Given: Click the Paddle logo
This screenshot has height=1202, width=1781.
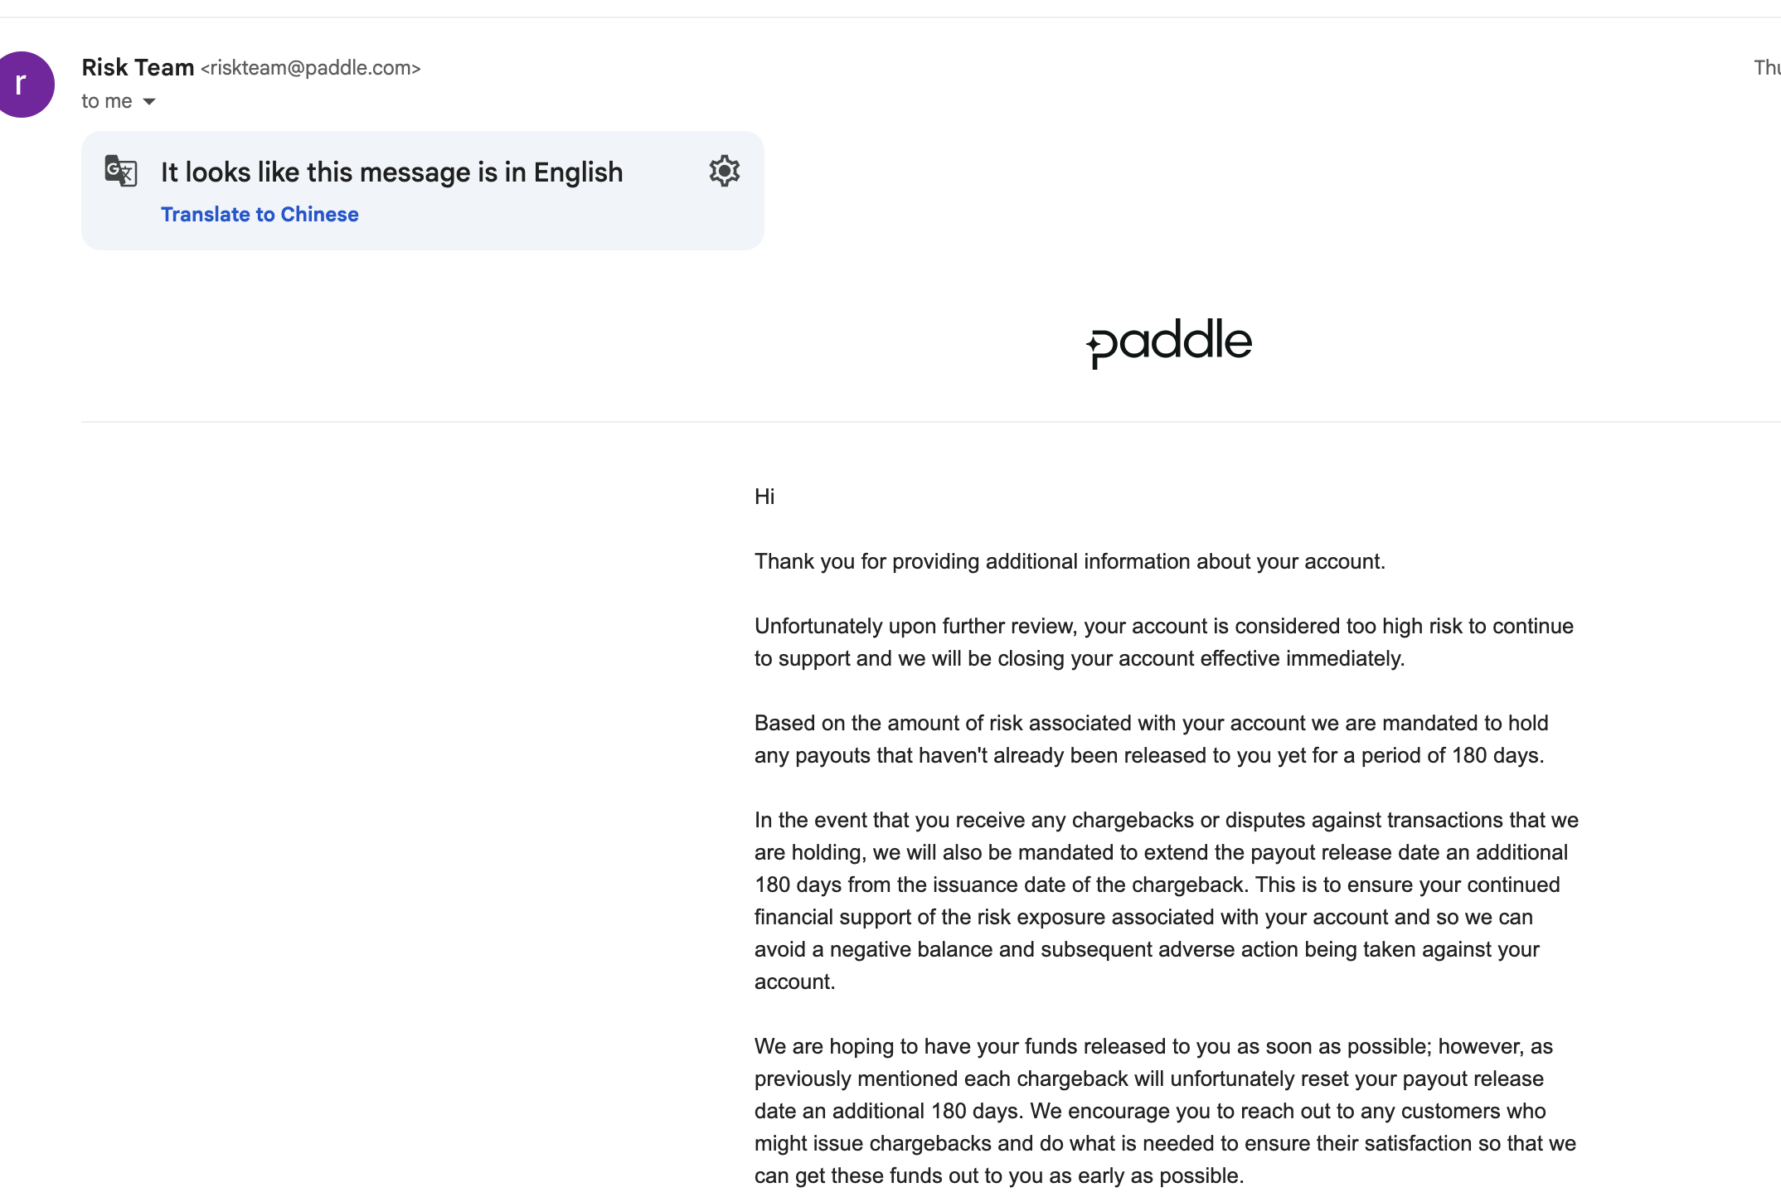Looking at the screenshot, I should coord(1169,342).
